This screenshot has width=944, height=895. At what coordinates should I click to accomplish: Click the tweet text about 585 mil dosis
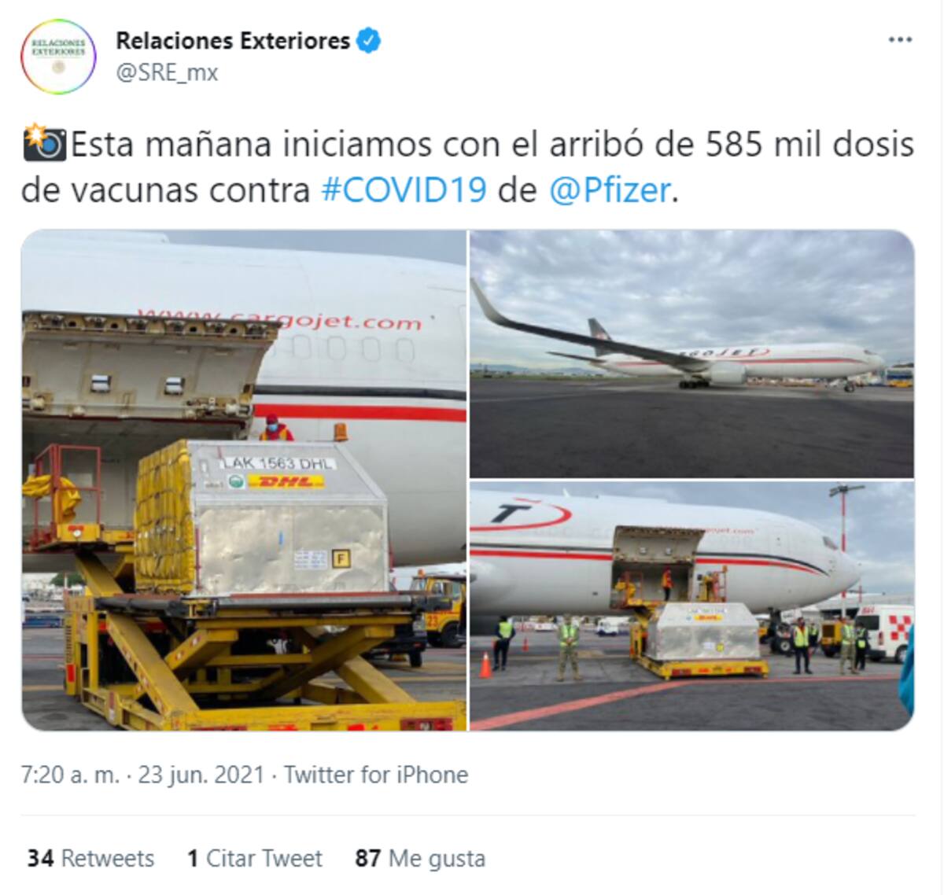468,167
